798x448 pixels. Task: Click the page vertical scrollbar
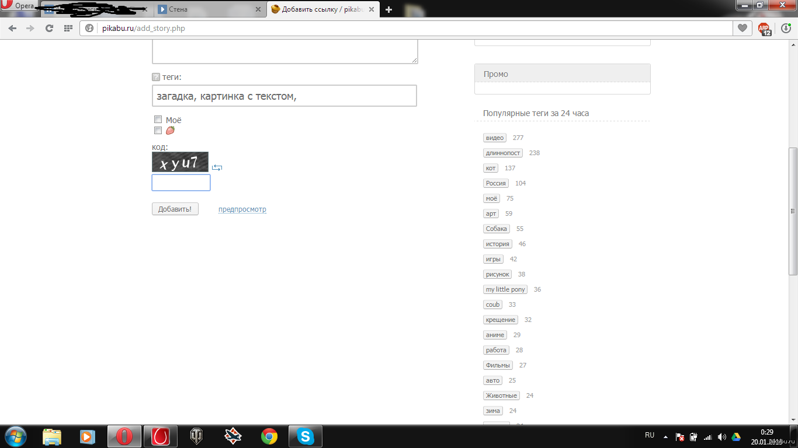[x=793, y=211]
